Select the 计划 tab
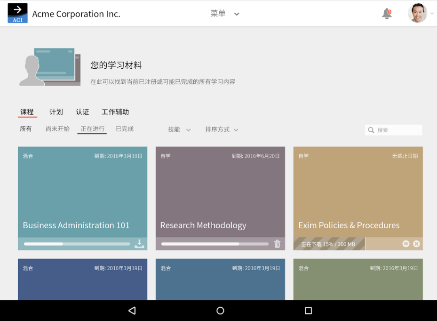Screen dimensions: 437x321 coord(56,112)
